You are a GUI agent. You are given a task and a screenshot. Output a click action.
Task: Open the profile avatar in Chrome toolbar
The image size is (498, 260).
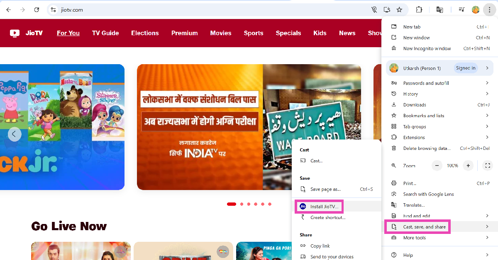[476, 10]
